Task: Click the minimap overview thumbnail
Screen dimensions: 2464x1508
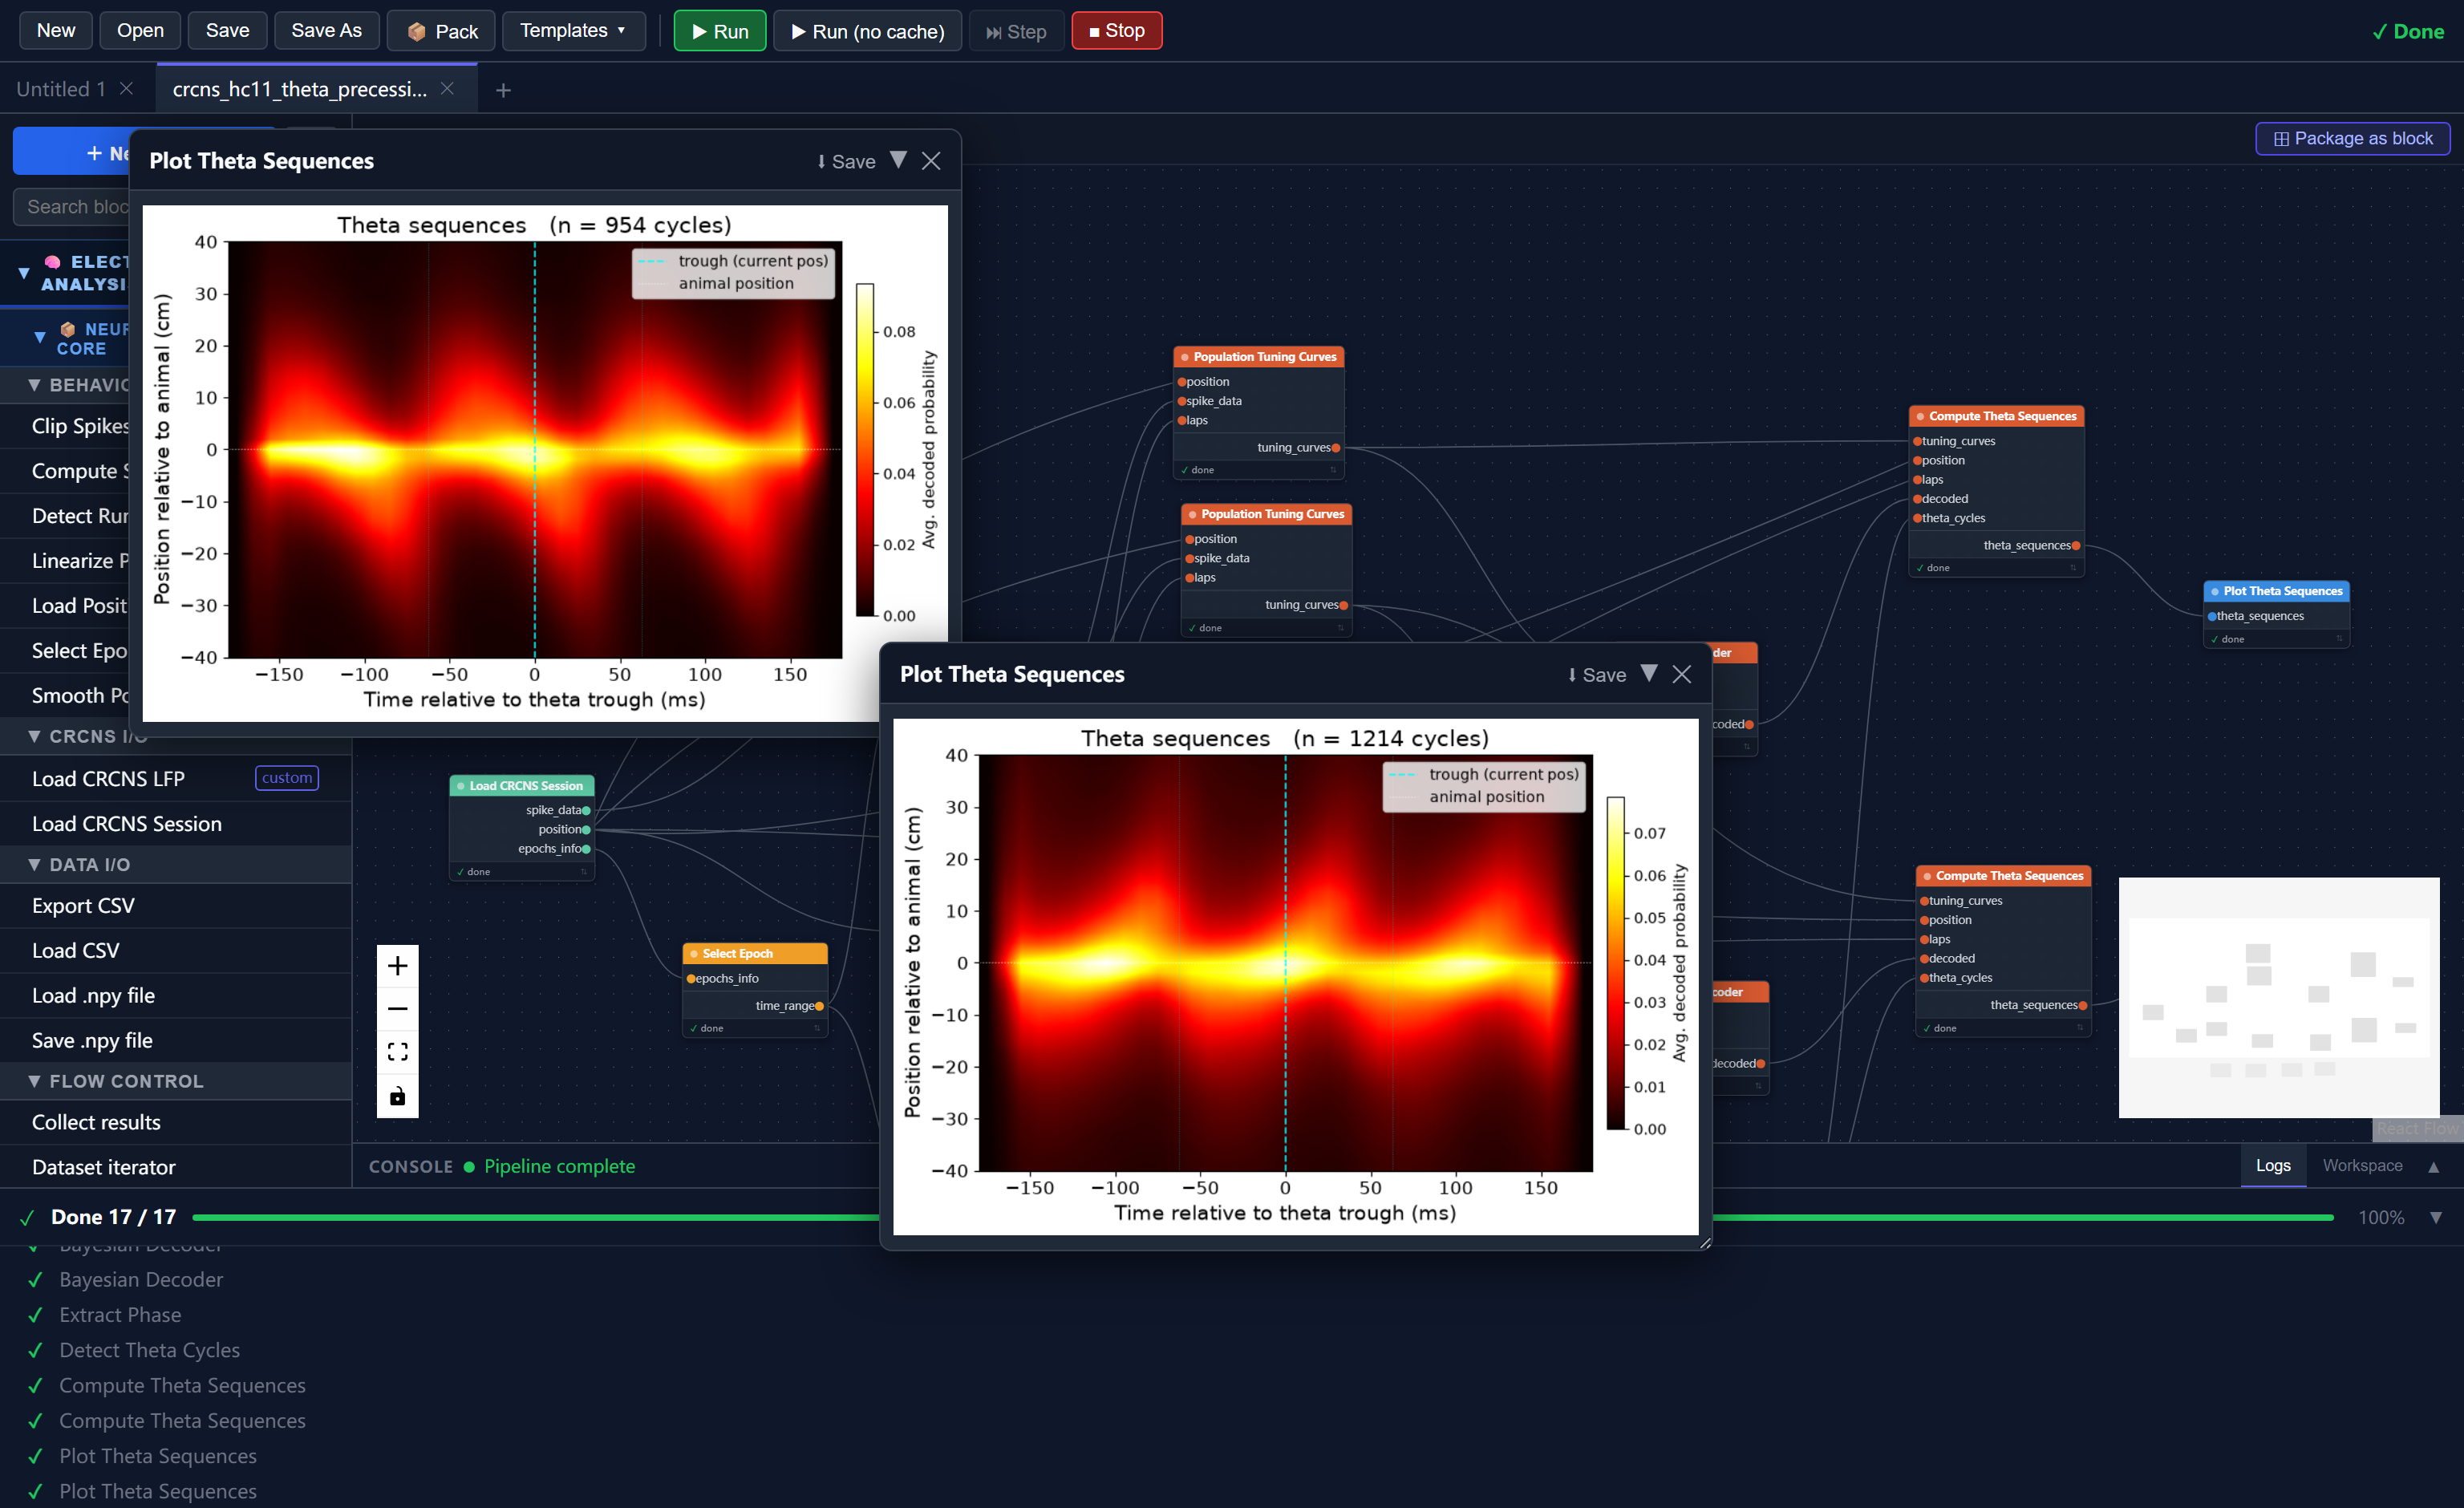Action: click(x=2279, y=997)
